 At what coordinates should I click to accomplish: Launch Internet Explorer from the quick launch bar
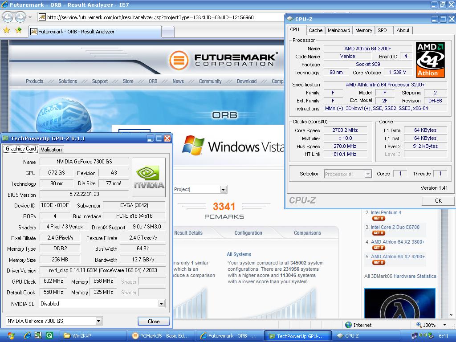27,336
